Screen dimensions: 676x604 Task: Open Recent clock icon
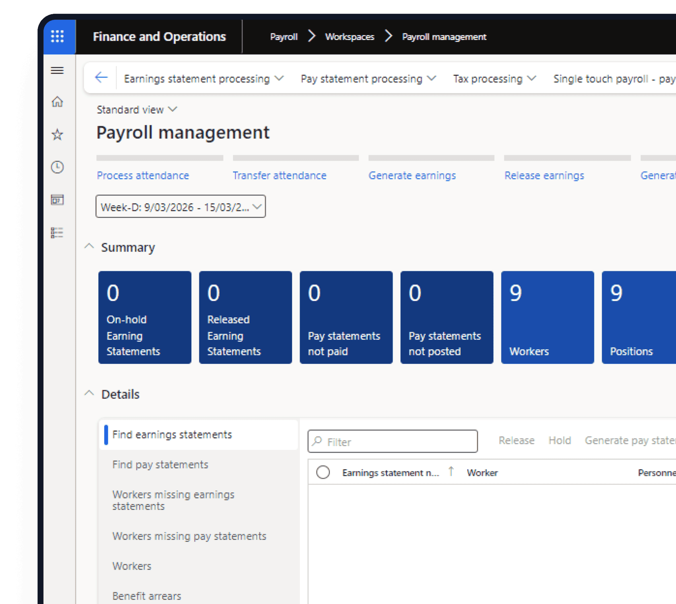(x=57, y=167)
